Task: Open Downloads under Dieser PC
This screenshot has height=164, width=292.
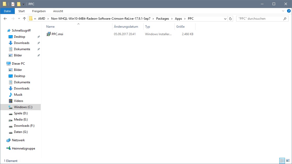Action: [x=22, y=88]
